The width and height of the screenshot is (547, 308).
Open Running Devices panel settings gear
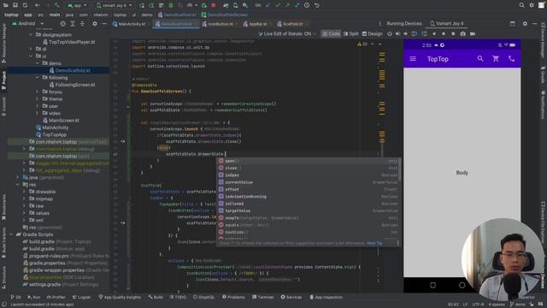tap(525, 24)
